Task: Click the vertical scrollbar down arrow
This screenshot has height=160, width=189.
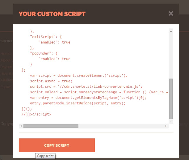Action: pyautogui.click(x=171, y=121)
